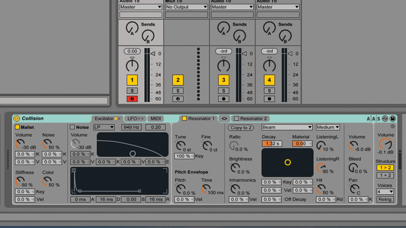This screenshot has height=228, width=406.
Task: Switch to the LFO tab
Action: click(135, 118)
